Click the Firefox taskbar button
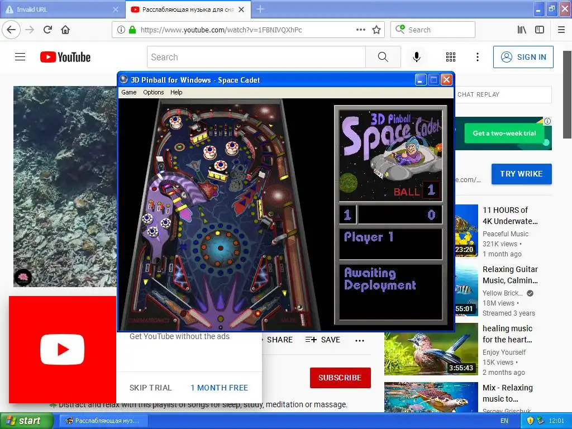This screenshot has width=572, height=429. (103, 421)
